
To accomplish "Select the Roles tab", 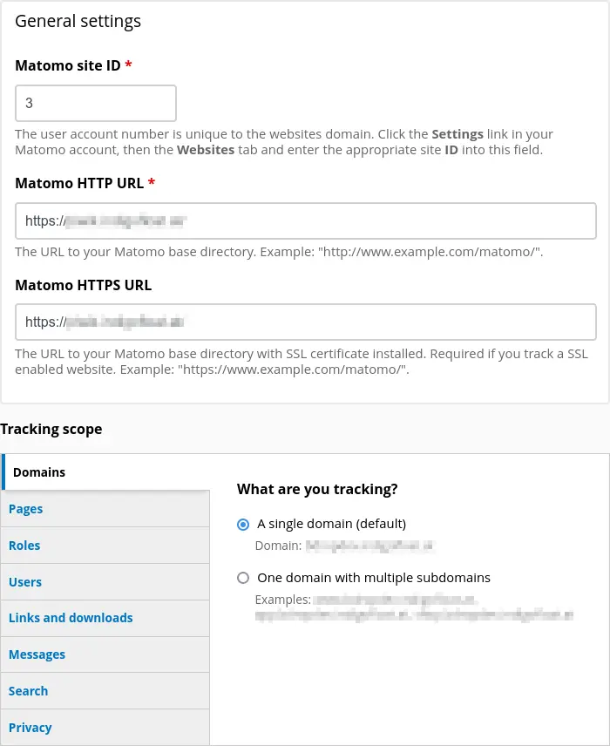I will point(24,545).
